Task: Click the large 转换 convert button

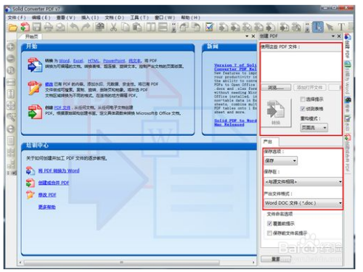Action: click(x=276, y=112)
